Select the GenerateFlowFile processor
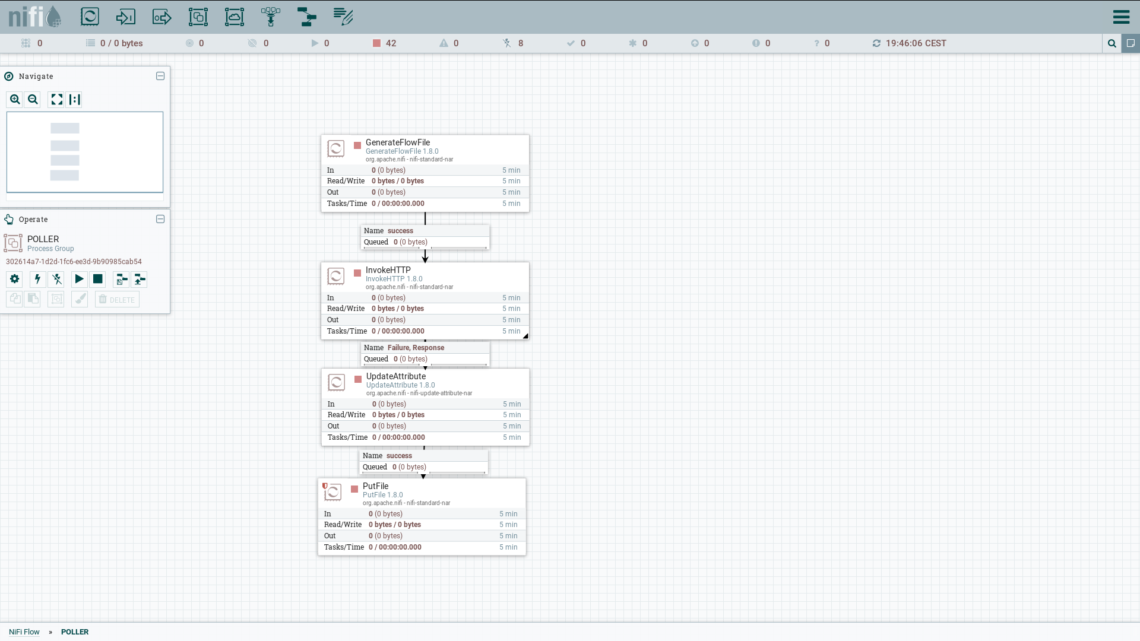The height and width of the screenshot is (641, 1140). pos(425,173)
